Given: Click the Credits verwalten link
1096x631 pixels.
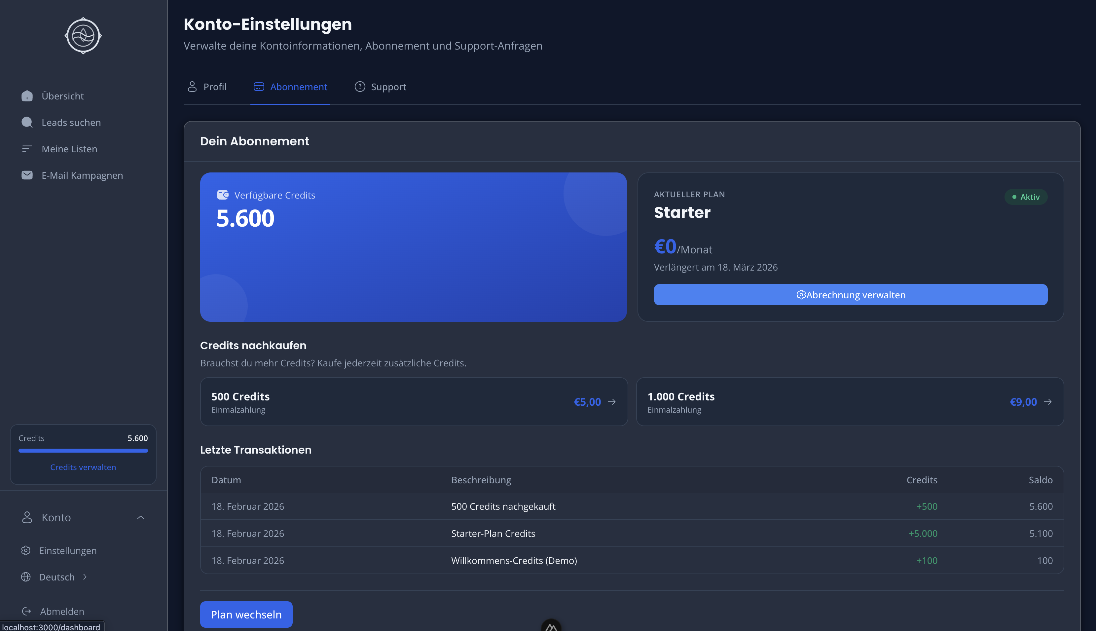Looking at the screenshot, I should (83, 467).
